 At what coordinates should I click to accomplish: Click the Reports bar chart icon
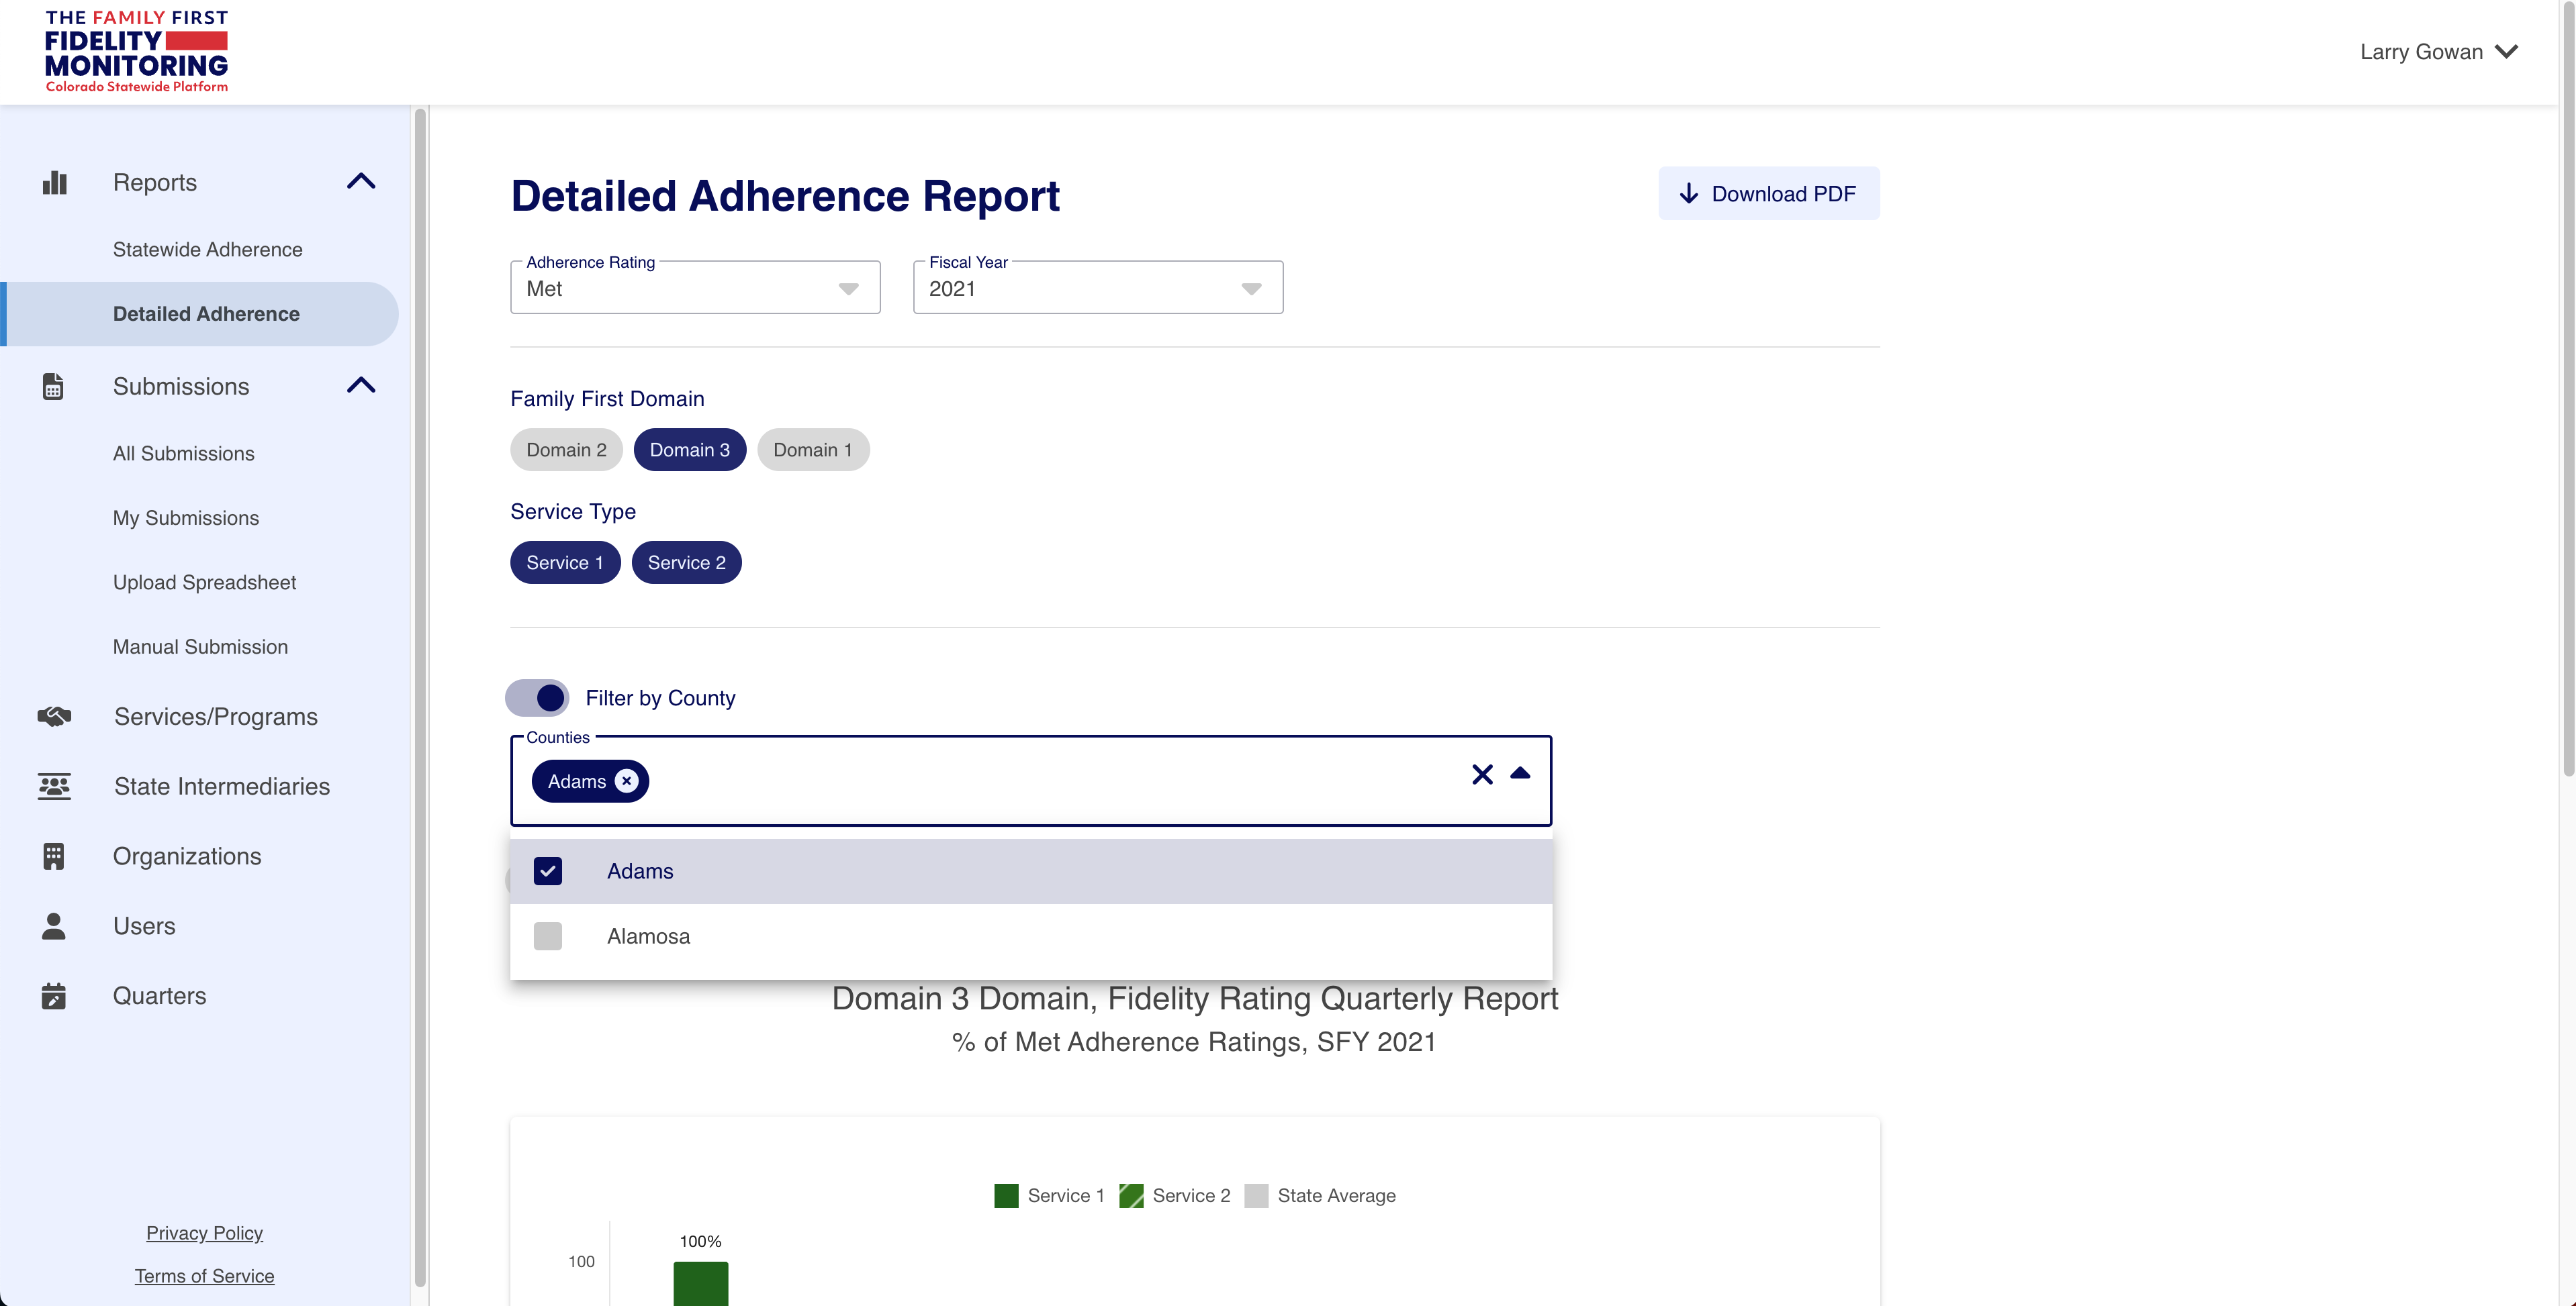pyautogui.click(x=55, y=183)
